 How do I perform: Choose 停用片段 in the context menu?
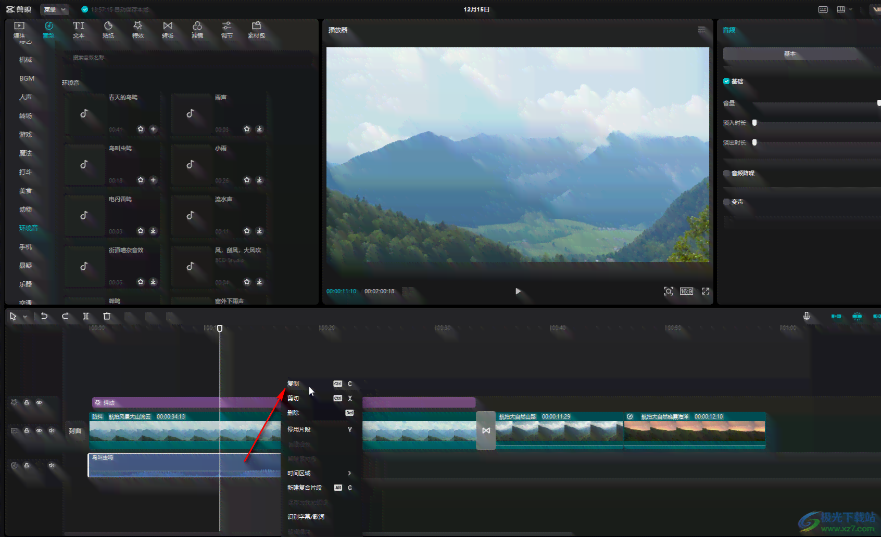321,429
